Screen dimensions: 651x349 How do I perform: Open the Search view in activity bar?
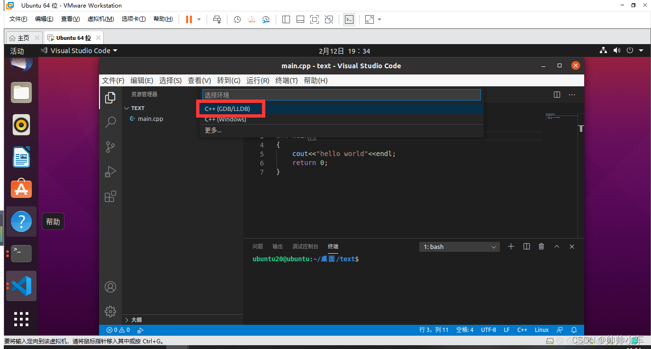pos(110,122)
